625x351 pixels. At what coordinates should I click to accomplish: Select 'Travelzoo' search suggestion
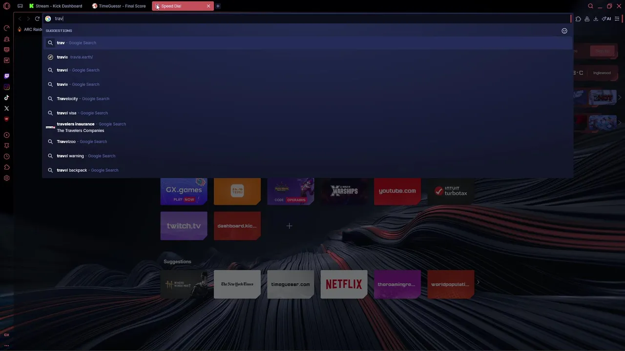click(x=307, y=141)
